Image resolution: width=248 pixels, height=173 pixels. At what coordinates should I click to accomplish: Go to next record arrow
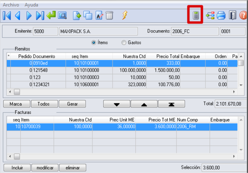29,15
